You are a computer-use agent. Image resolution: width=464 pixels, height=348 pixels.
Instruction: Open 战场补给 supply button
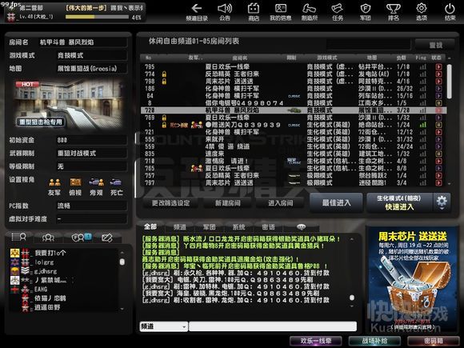coord(374,341)
